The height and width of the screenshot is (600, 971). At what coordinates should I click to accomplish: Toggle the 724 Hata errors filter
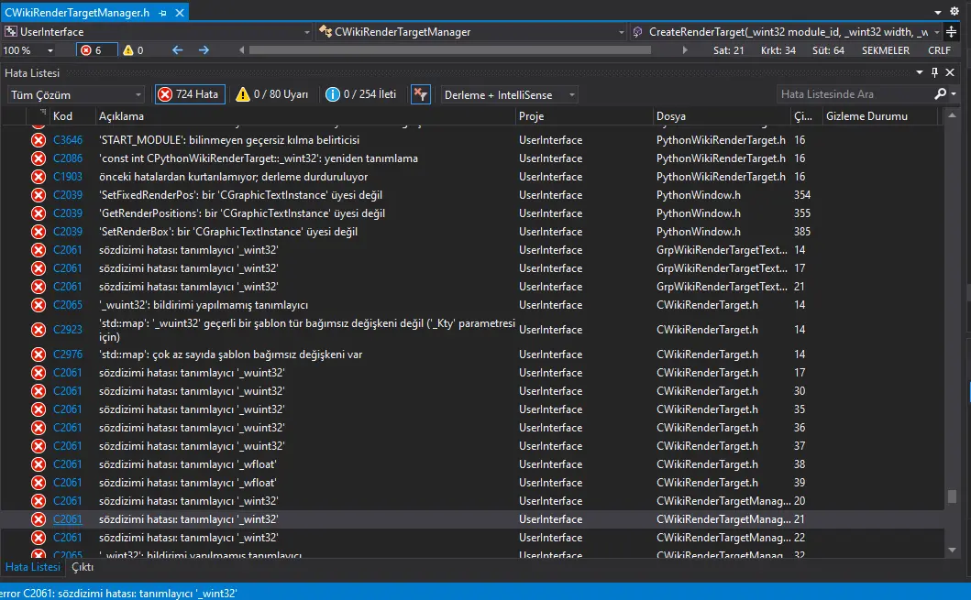tap(190, 94)
